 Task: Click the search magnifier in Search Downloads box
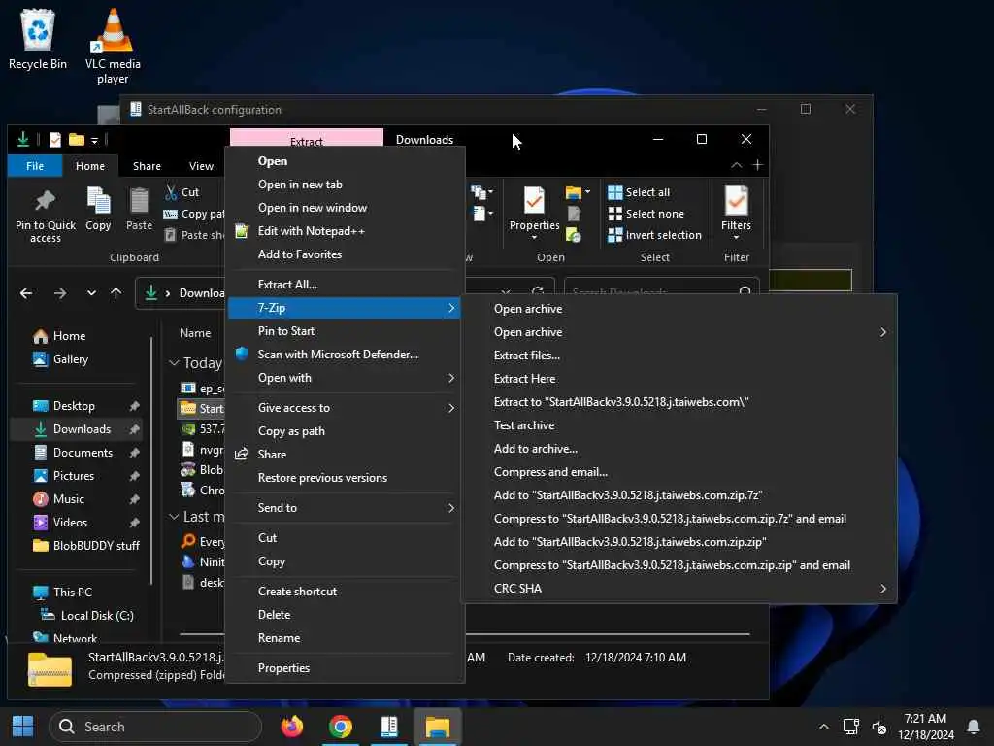click(745, 291)
